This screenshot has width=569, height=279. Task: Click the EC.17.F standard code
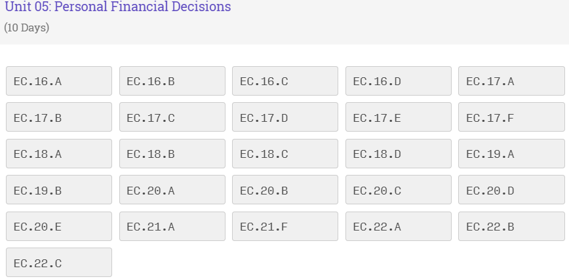[x=511, y=118]
